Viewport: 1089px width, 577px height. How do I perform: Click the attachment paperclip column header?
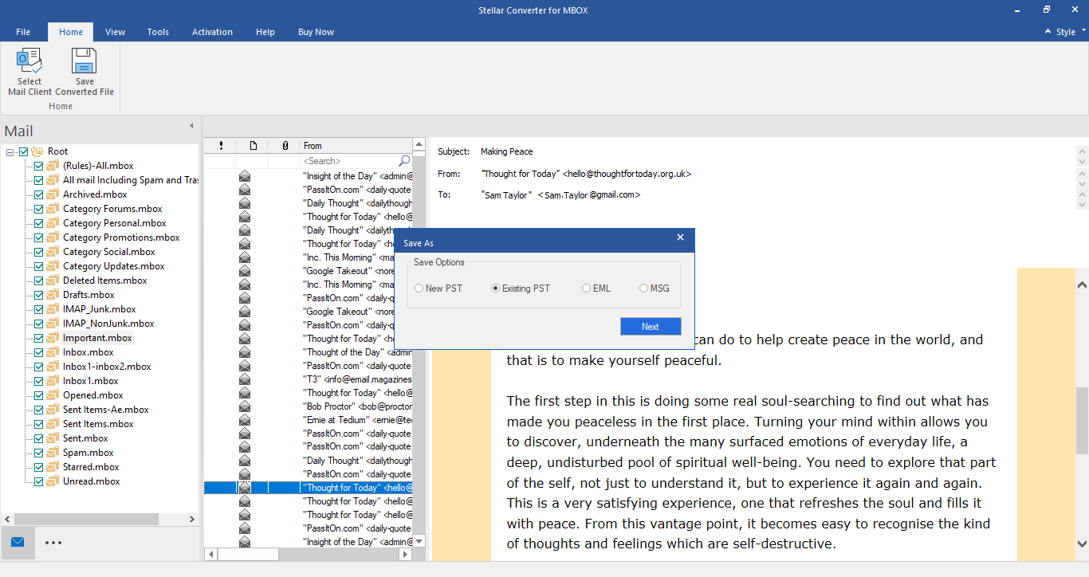click(x=285, y=146)
